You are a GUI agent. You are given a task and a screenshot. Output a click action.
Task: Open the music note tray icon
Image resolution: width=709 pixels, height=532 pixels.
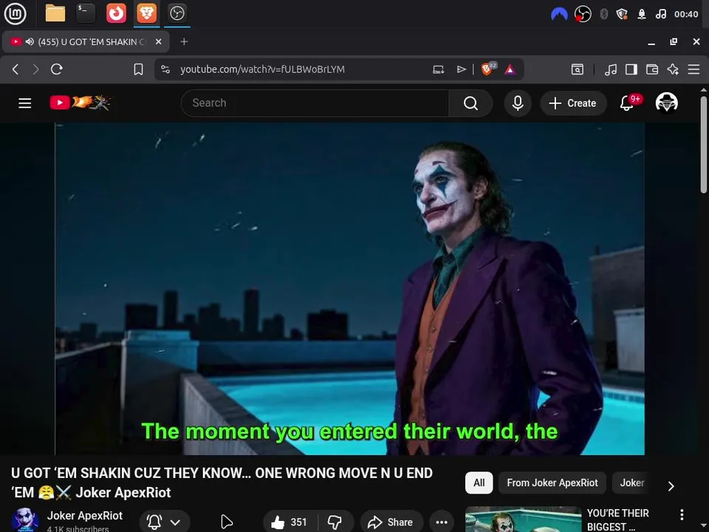point(660,14)
